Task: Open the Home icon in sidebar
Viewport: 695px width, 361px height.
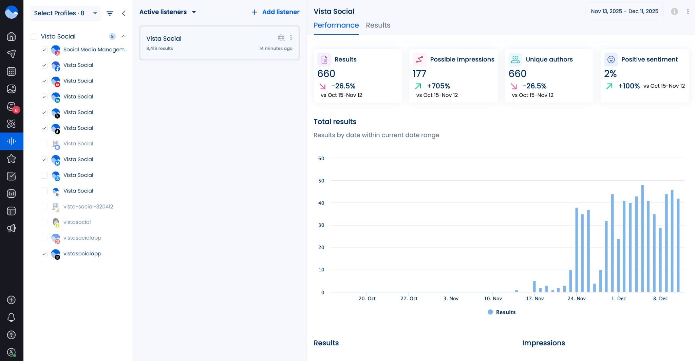Action: coord(11,36)
